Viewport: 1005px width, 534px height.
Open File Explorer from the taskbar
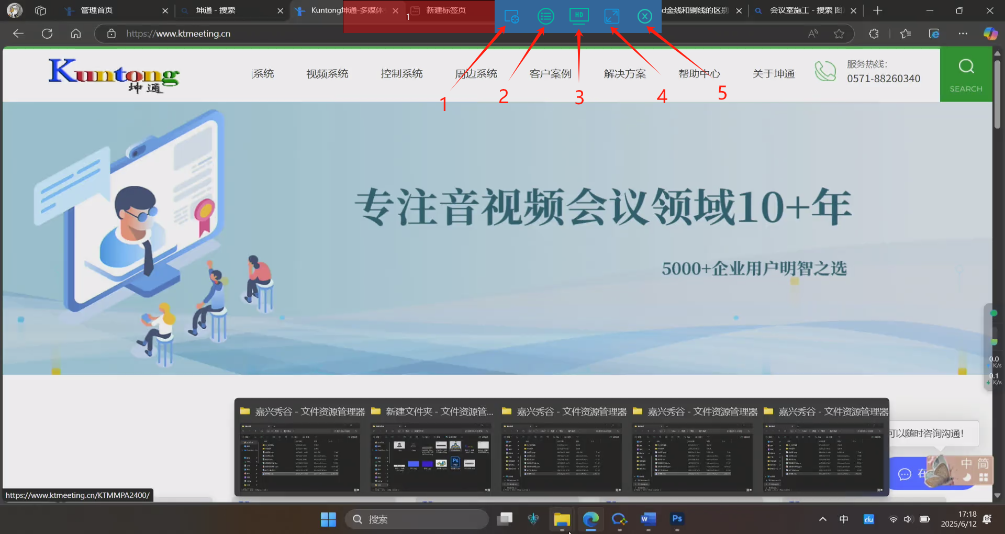click(x=562, y=519)
